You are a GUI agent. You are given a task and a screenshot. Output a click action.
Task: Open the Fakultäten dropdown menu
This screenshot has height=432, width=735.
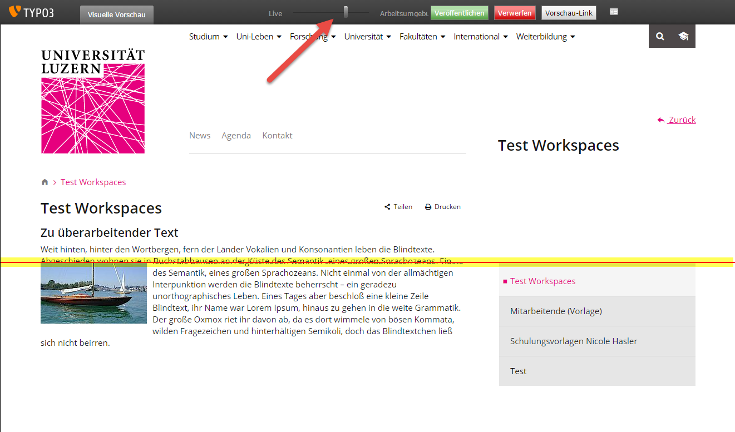click(x=422, y=37)
